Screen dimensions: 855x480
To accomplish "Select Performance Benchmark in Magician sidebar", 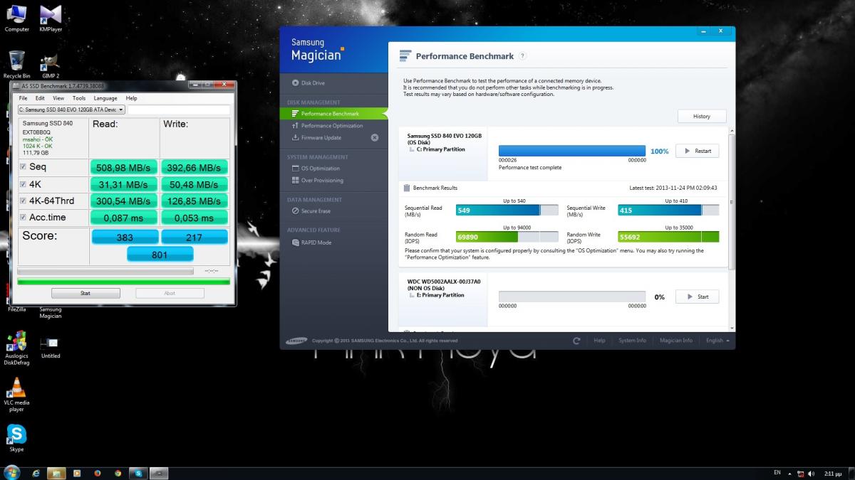I will [333, 114].
